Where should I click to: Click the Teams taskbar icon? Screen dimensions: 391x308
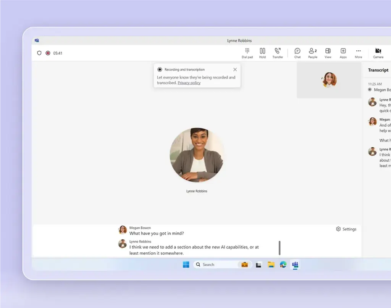click(295, 264)
